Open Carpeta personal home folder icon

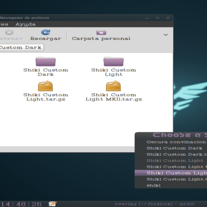coord(101,33)
